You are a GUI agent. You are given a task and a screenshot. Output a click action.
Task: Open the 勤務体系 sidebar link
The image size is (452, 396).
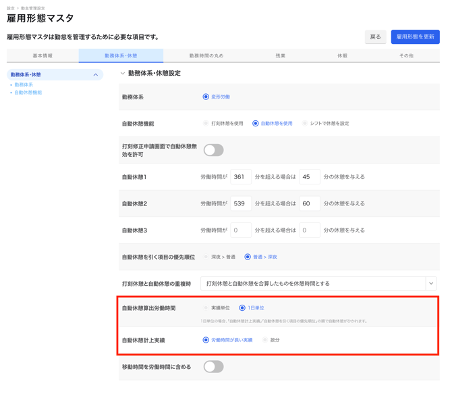24,85
